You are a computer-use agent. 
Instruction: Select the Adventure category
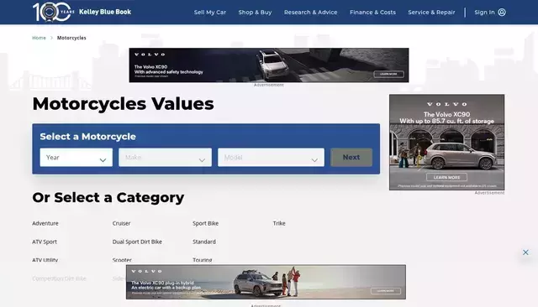(x=45, y=223)
